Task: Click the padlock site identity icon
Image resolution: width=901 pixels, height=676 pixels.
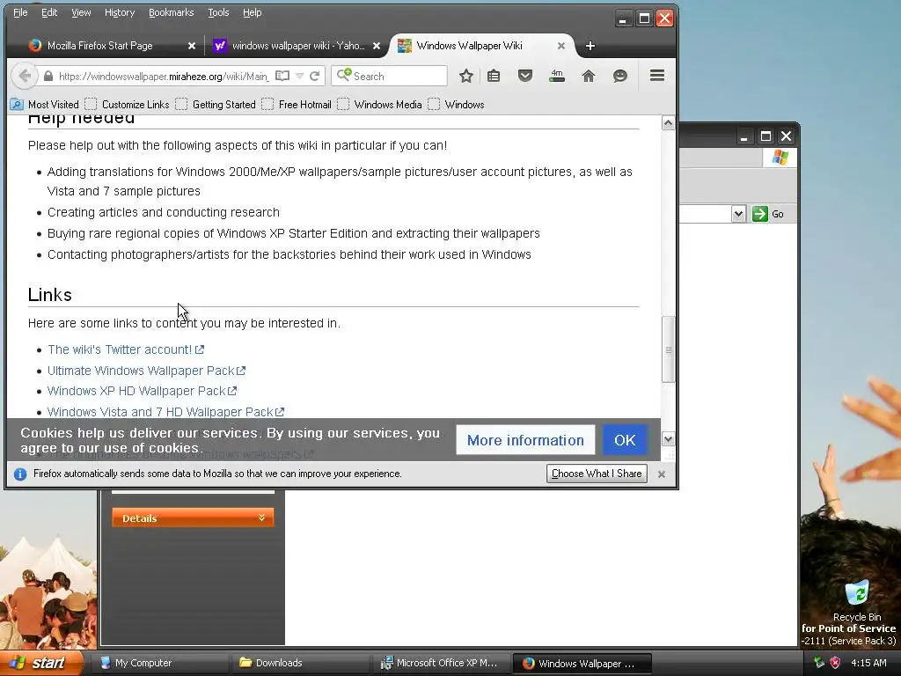Action: [x=48, y=76]
